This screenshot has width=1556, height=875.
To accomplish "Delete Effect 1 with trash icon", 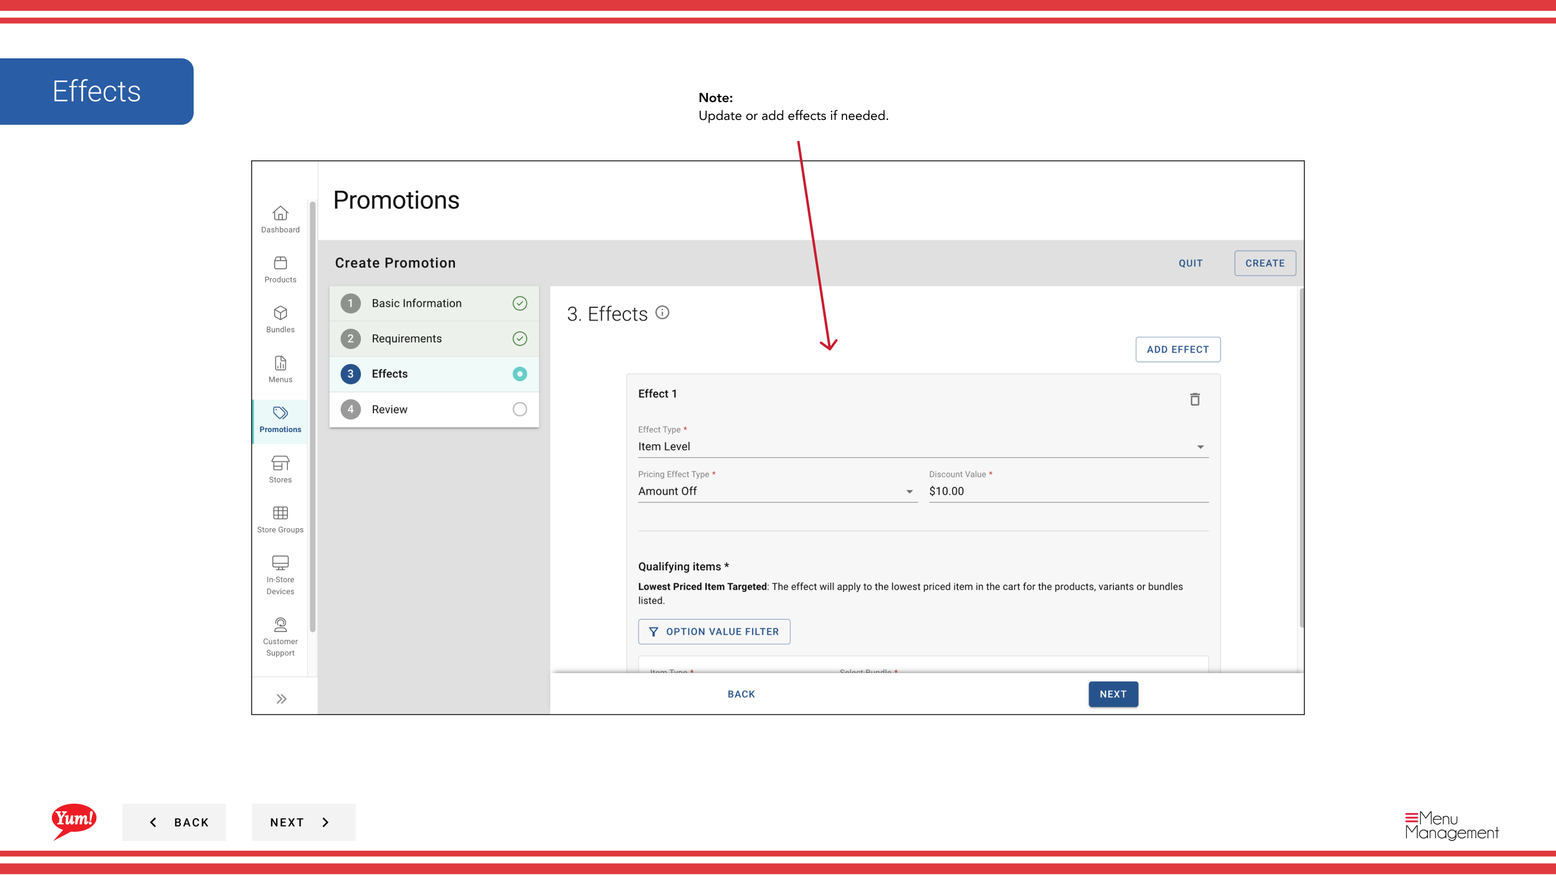I will pos(1195,399).
